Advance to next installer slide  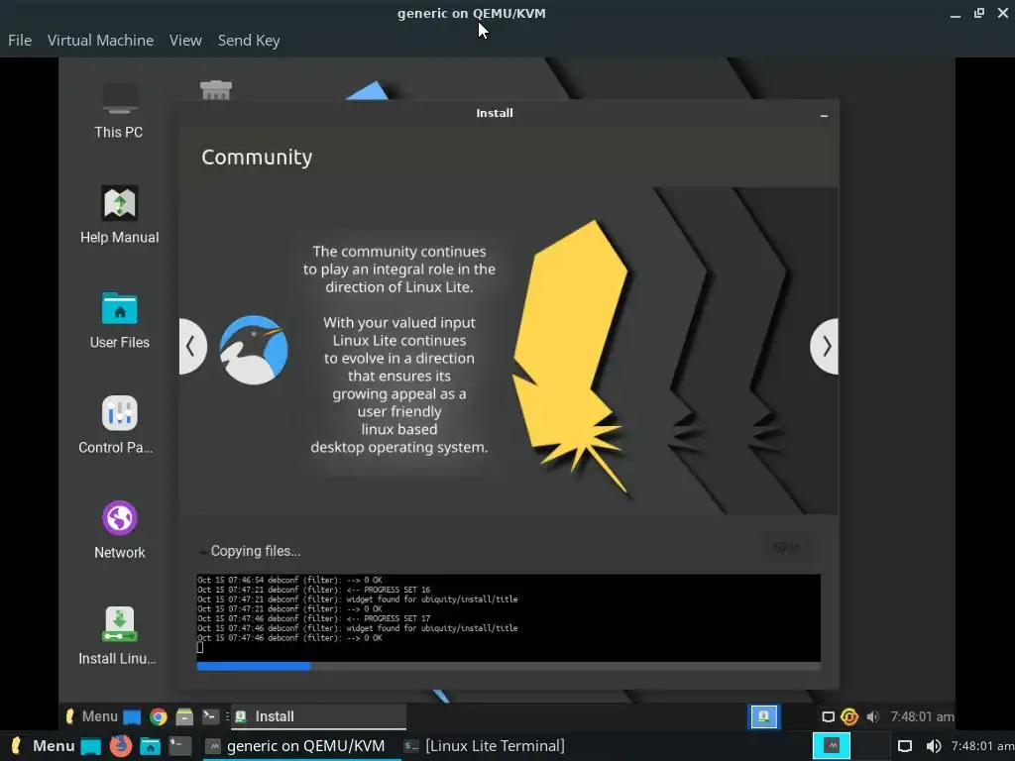(x=826, y=346)
